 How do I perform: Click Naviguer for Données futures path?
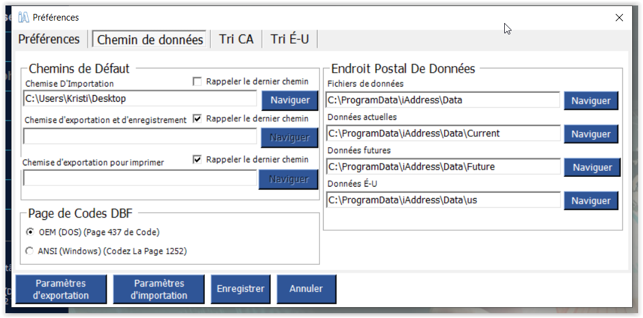pyautogui.click(x=592, y=167)
